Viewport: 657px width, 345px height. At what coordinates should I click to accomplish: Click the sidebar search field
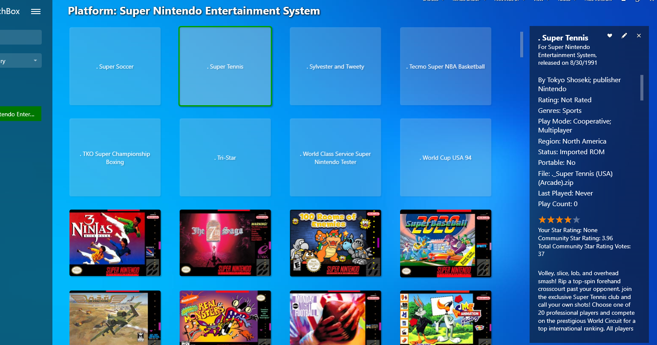pyautogui.click(x=21, y=37)
